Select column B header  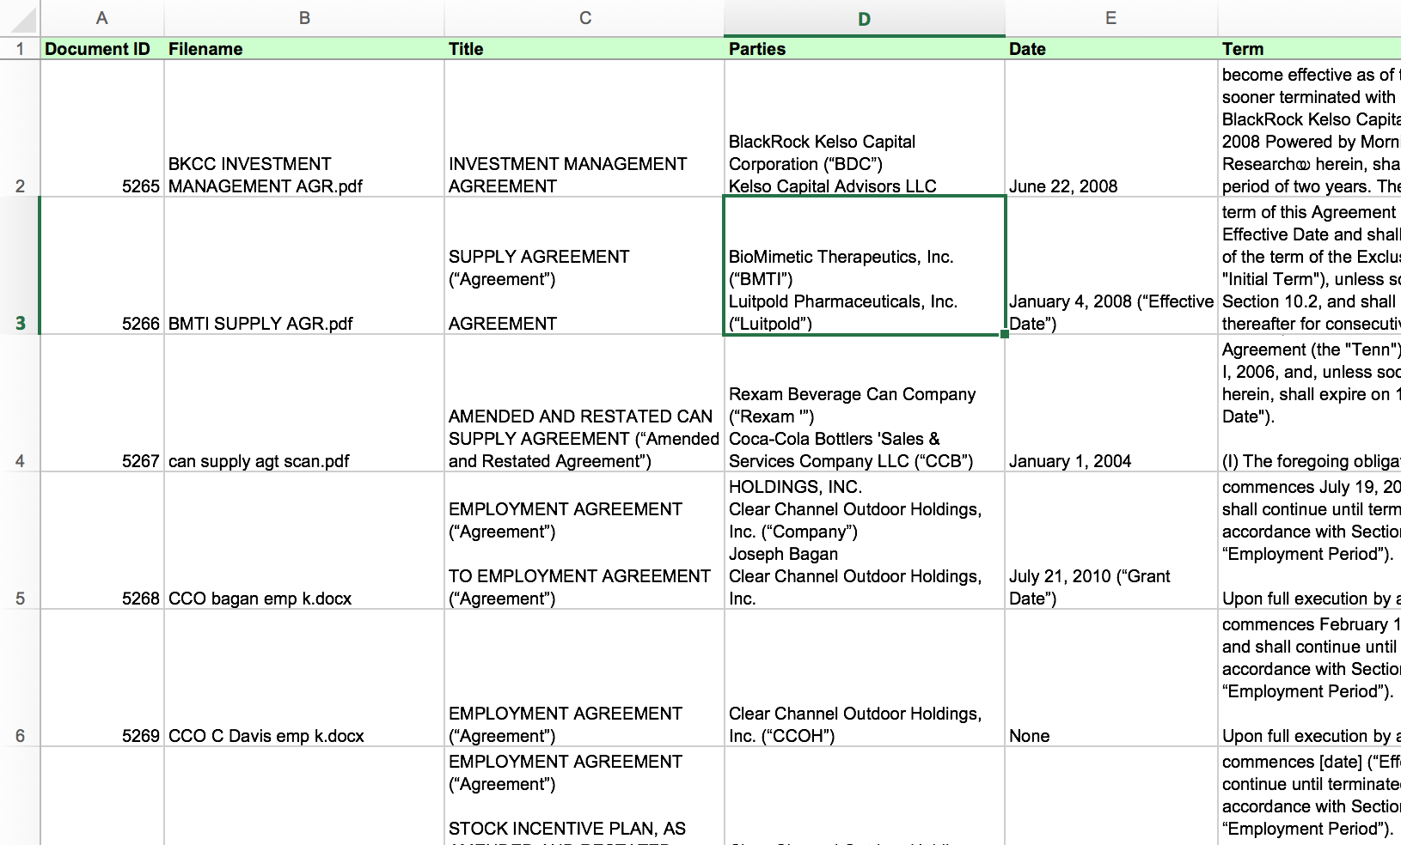(304, 18)
